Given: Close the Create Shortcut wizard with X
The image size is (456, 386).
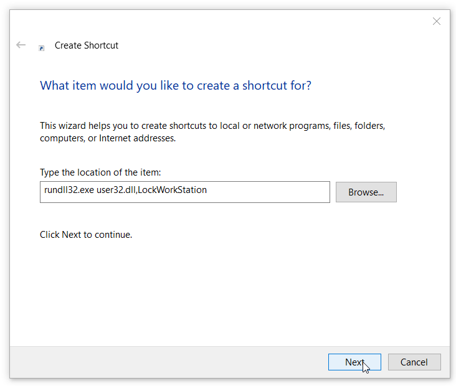Looking at the screenshot, I should tap(436, 21).
